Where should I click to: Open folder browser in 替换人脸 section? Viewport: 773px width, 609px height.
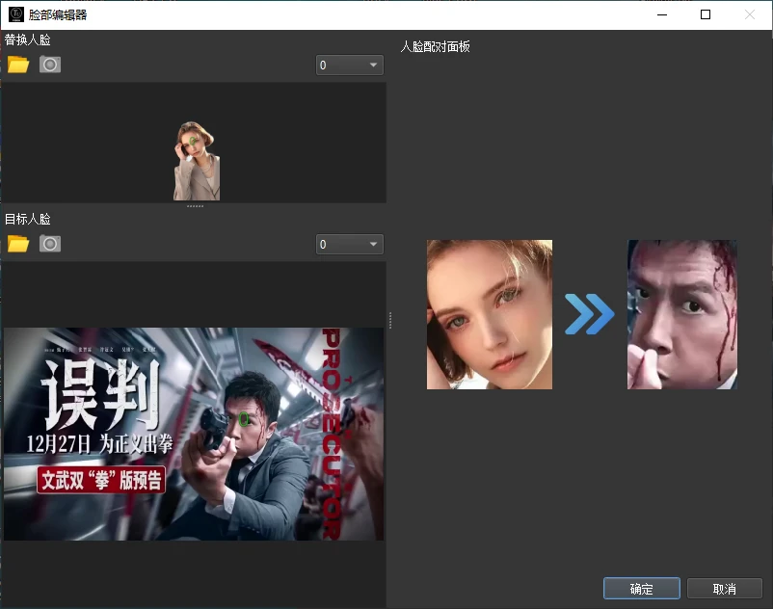point(17,65)
